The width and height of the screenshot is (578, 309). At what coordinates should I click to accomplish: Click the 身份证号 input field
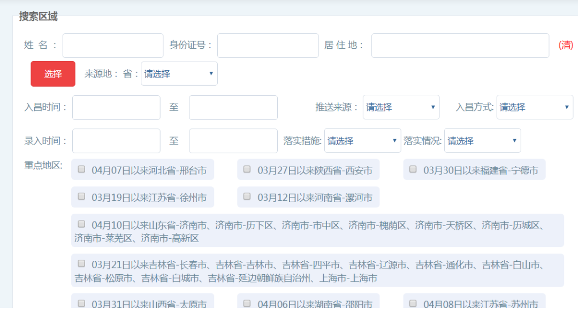click(x=268, y=46)
